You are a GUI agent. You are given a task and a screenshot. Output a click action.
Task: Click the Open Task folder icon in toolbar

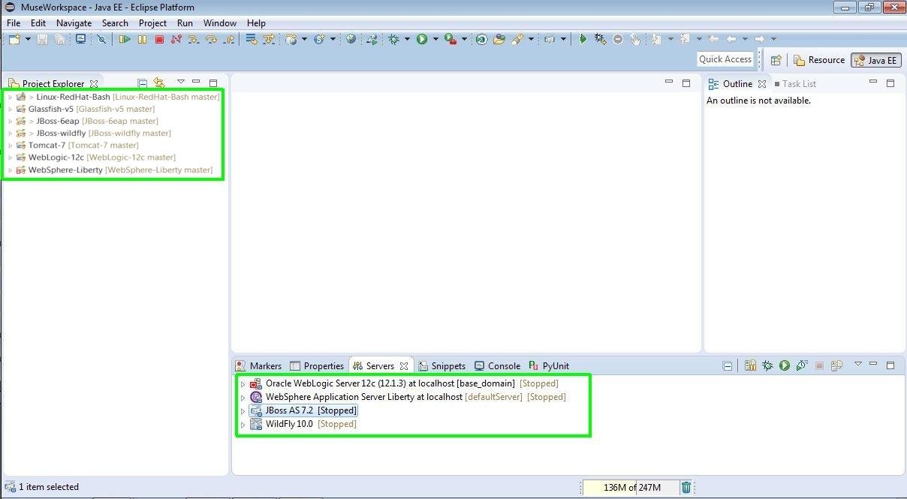[x=499, y=39]
